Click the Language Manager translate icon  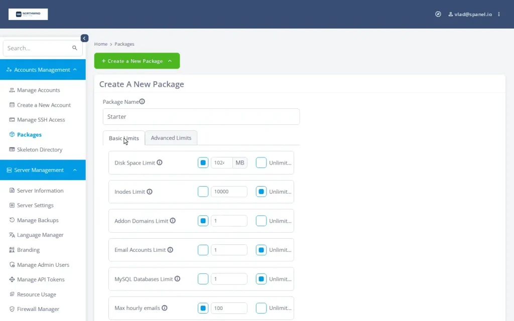click(12, 235)
